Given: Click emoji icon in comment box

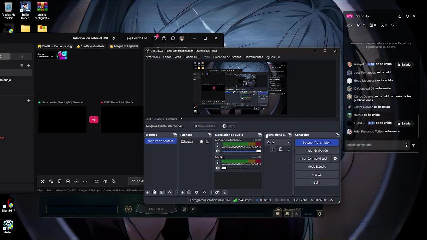Looking at the screenshot, I should tap(406, 145).
